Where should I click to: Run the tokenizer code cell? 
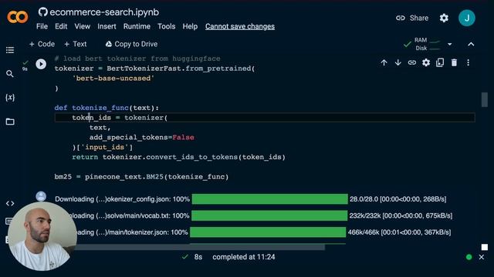[x=41, y=64]
